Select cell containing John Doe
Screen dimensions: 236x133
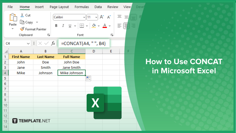tap(72, 62)
